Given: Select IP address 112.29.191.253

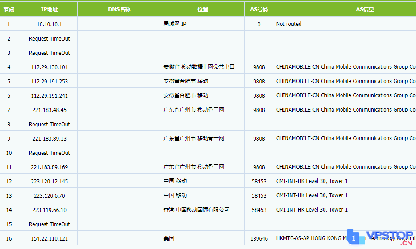Looking at the screenshot, I should pyautogui.click(x=50, y=82).
